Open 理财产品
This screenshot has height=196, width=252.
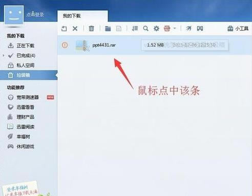[x=25, y=117]
